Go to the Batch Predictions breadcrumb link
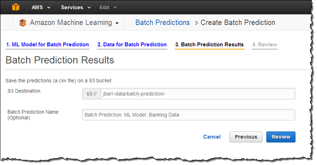Screen dimensions: 317x165 click(162, 23)
